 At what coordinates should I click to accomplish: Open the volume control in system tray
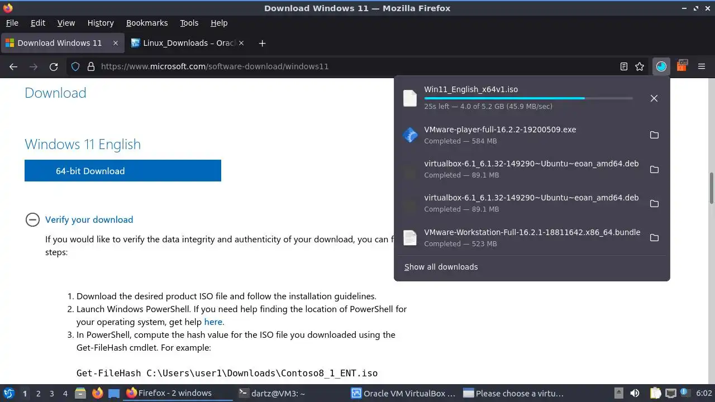[635, 394]
